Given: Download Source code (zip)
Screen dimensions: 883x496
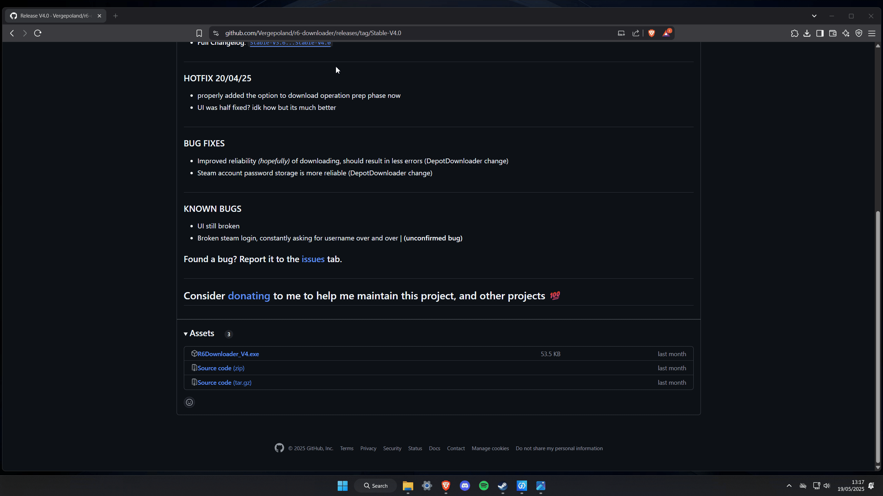Looking at the screenshot, I should [221, 368].
